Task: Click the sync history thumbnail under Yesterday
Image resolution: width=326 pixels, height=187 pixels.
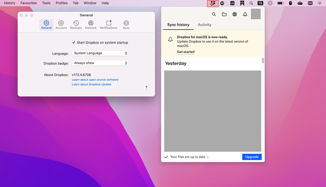Action: click(x=212, y=111)
